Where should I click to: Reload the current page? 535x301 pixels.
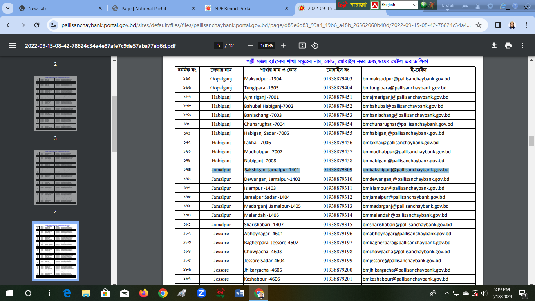pos(37,25)
